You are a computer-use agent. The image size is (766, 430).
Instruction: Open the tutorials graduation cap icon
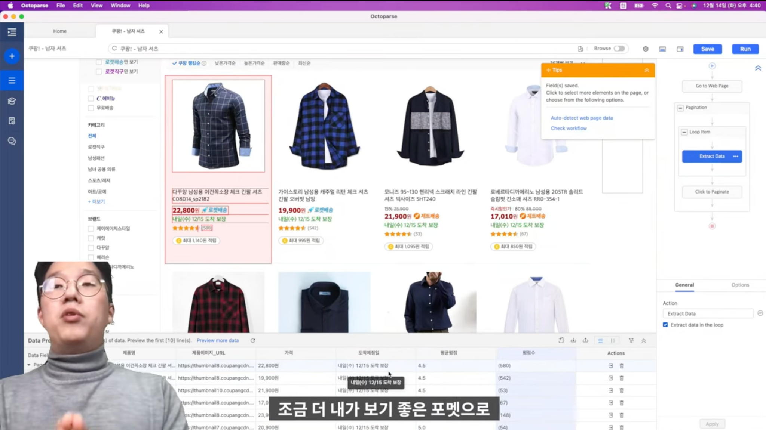[x=12, y=101]
